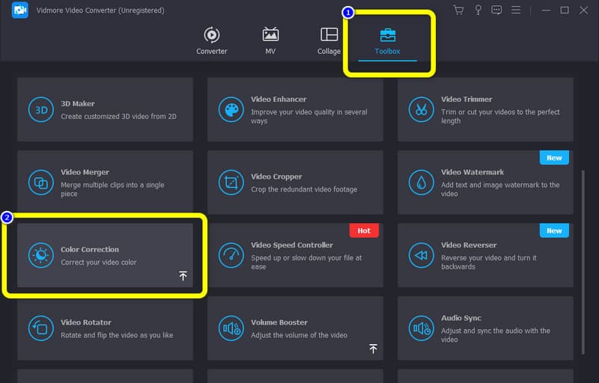Open the Video Rotator icon
This screenshot has height=383, width=599.
pos(40,328)
